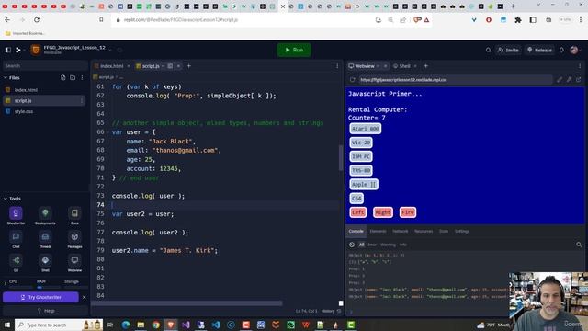Open the Help button
This screenshot has width=588, height=331.
tap(46, 311)
